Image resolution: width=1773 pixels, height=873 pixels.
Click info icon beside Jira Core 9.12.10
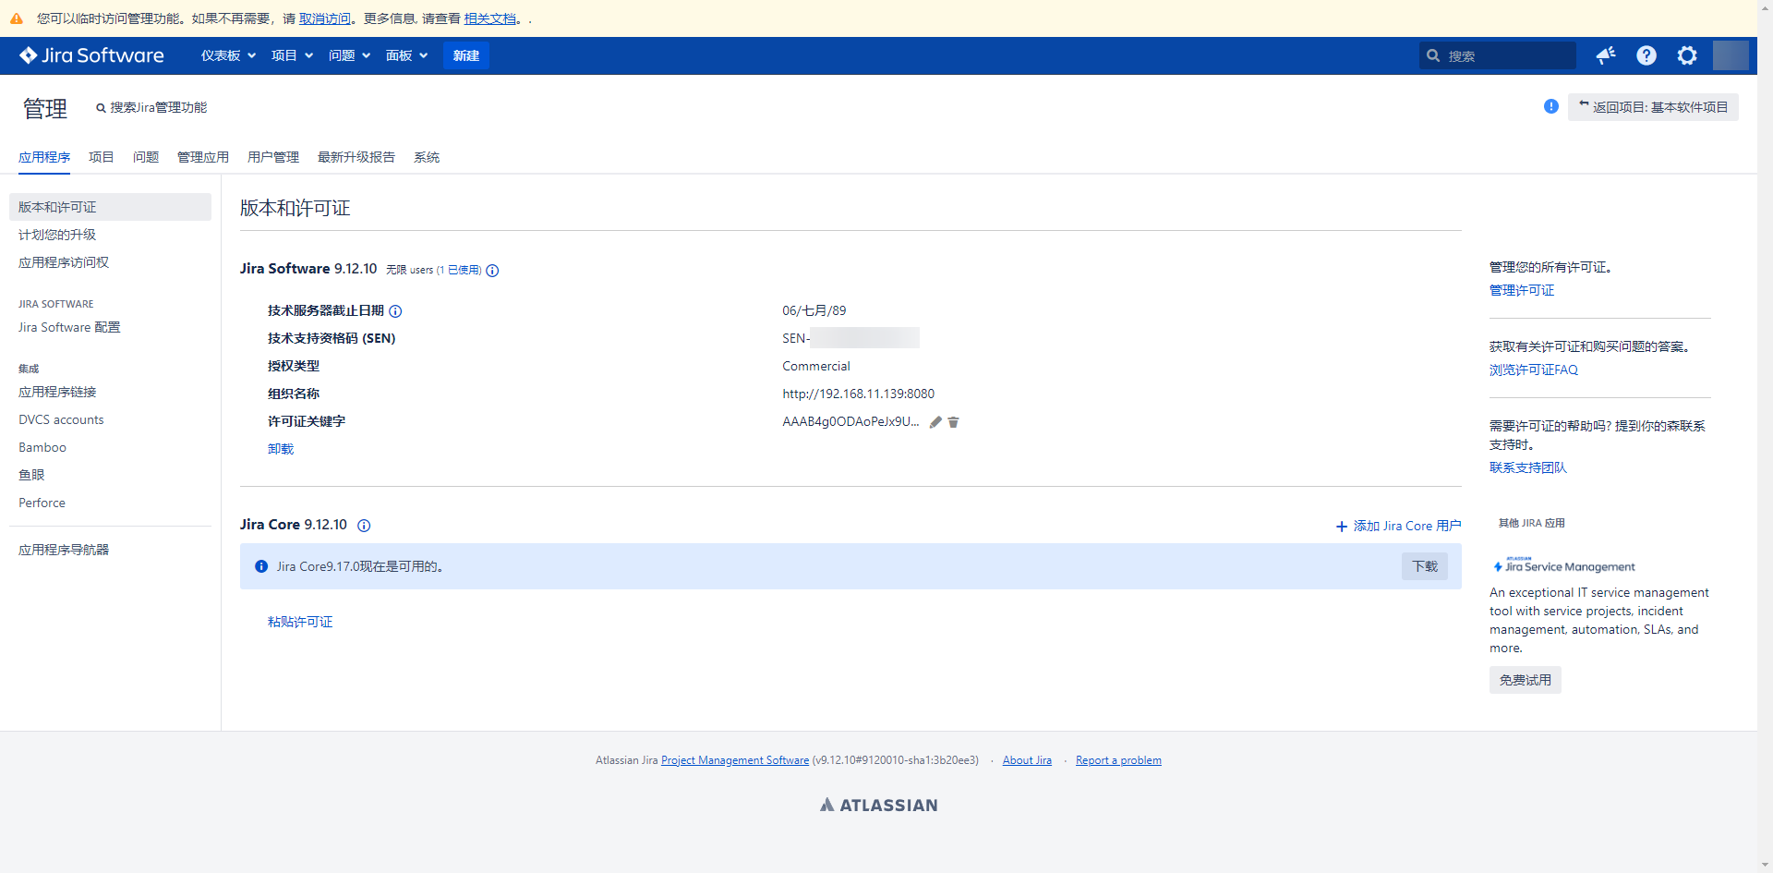(364, 526)
